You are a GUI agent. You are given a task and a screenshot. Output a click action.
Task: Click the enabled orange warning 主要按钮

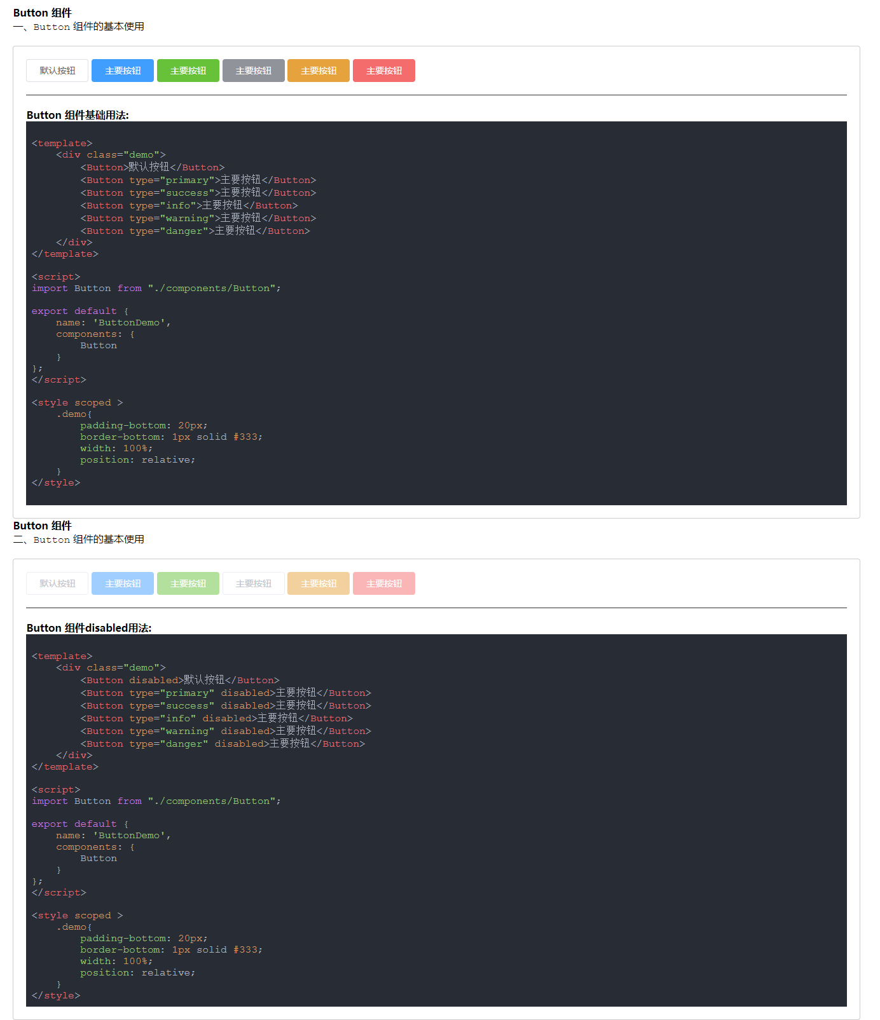pyautogui.click(x=319, y=71)
